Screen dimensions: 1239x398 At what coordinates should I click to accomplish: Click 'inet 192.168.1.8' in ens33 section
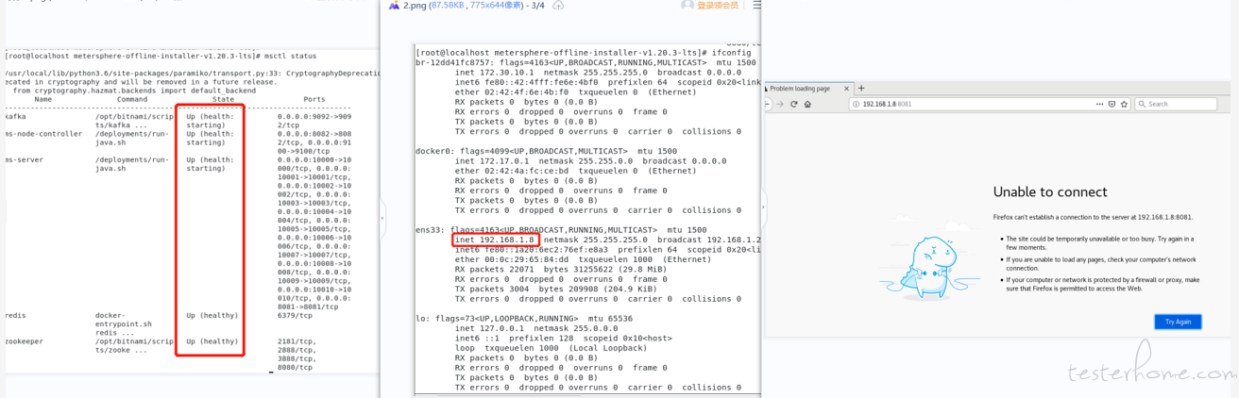495,240
